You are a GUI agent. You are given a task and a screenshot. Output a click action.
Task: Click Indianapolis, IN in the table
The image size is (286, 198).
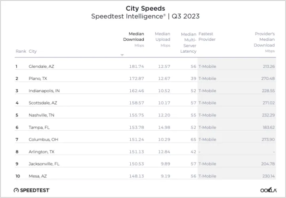[44, 91]
